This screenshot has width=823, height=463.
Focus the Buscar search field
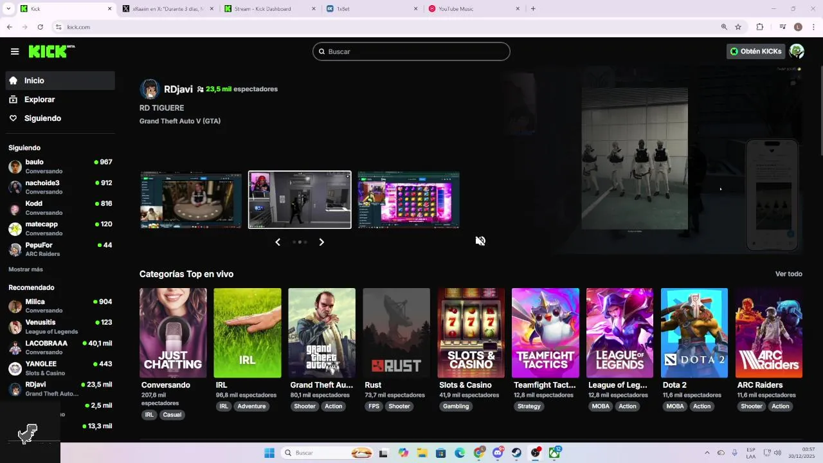click(x=411, y=51)
